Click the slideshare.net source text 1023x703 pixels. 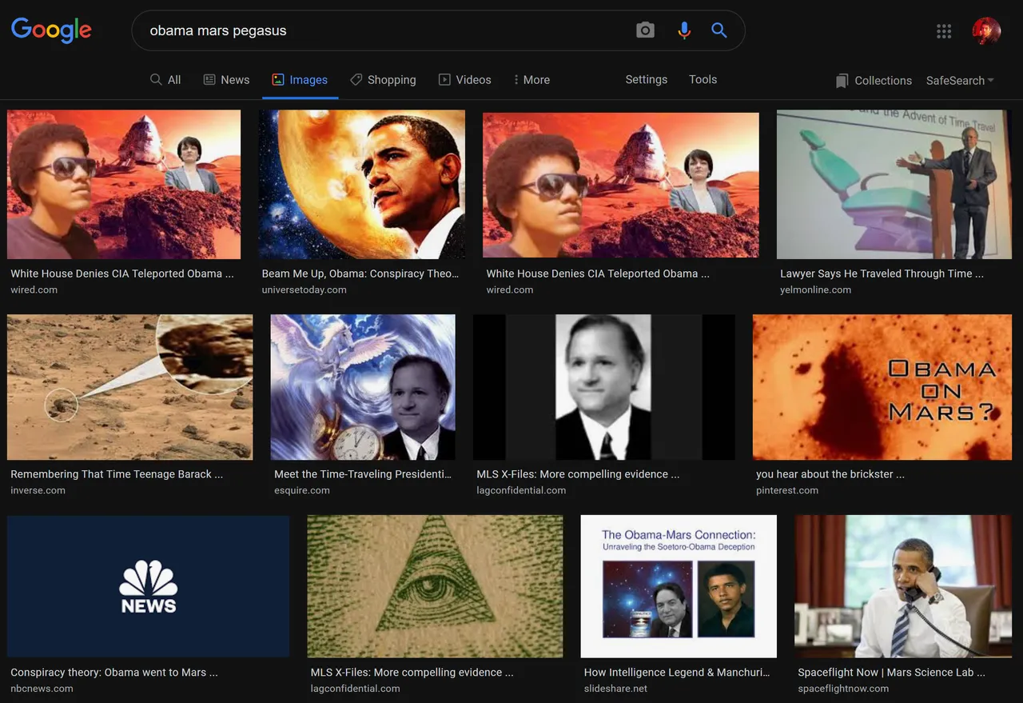tap(616, 689)
